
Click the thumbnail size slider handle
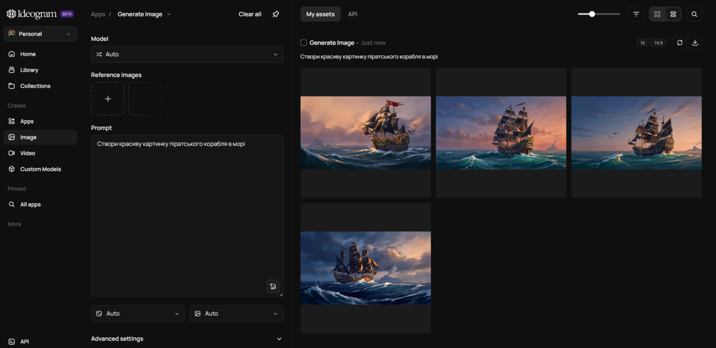[x=592, y=14]
